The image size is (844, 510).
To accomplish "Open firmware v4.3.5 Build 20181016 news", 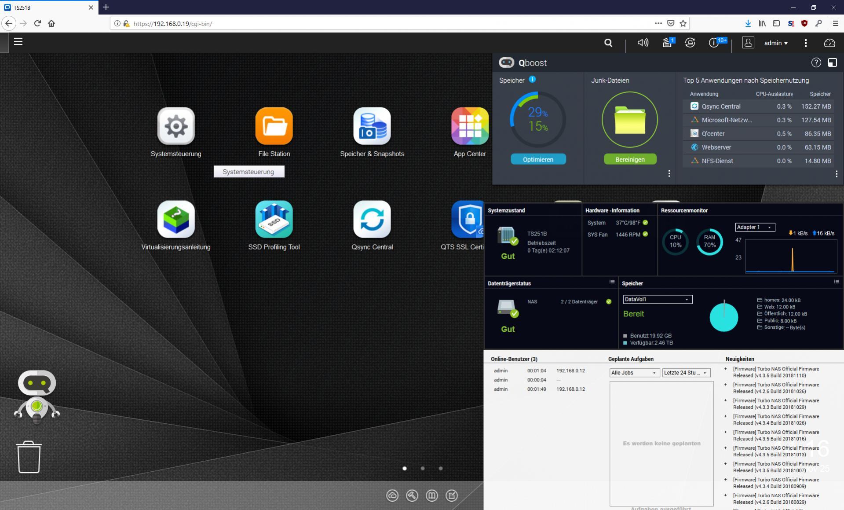I will click(x=776, y=436).
